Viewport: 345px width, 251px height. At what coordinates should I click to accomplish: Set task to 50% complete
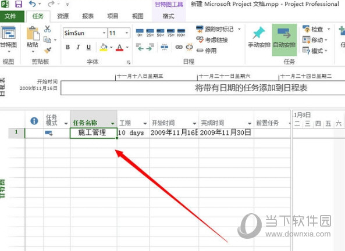coord(161,33)
